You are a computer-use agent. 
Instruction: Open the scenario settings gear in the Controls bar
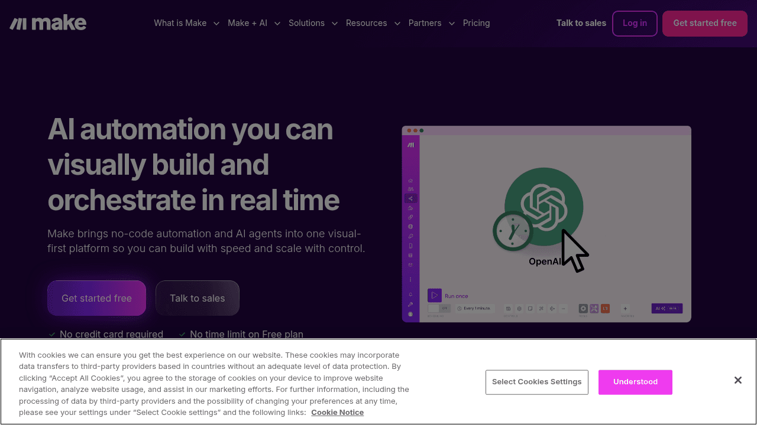click(x=519, y=308)
